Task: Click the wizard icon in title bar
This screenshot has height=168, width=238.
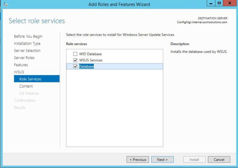Action: point(5,4)
